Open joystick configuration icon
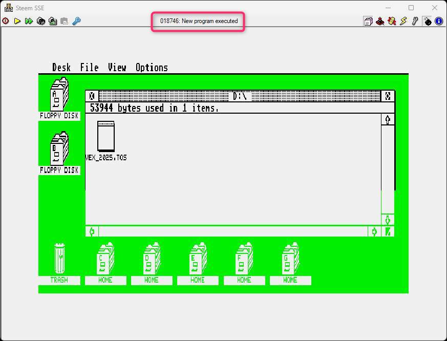Viewport: 447px width, 341px height. point(380,21)
